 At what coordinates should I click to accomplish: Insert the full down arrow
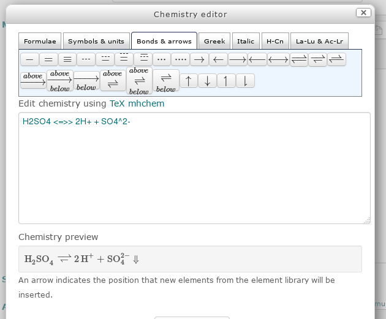pyautogui.click(x=208, y=81)
